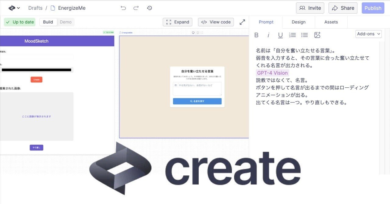Image resolution: width=390 pixels, height=204 pixels.
Task: Switch the Build/Demo toggle to Demo
Action: (66, 22)
